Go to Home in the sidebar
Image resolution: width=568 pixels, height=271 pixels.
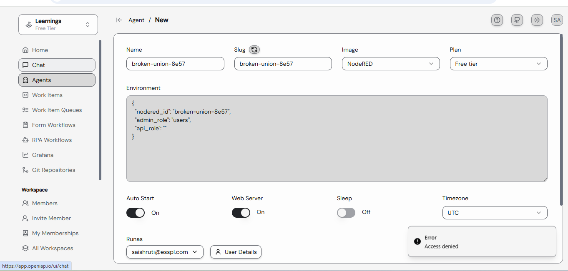57,50
